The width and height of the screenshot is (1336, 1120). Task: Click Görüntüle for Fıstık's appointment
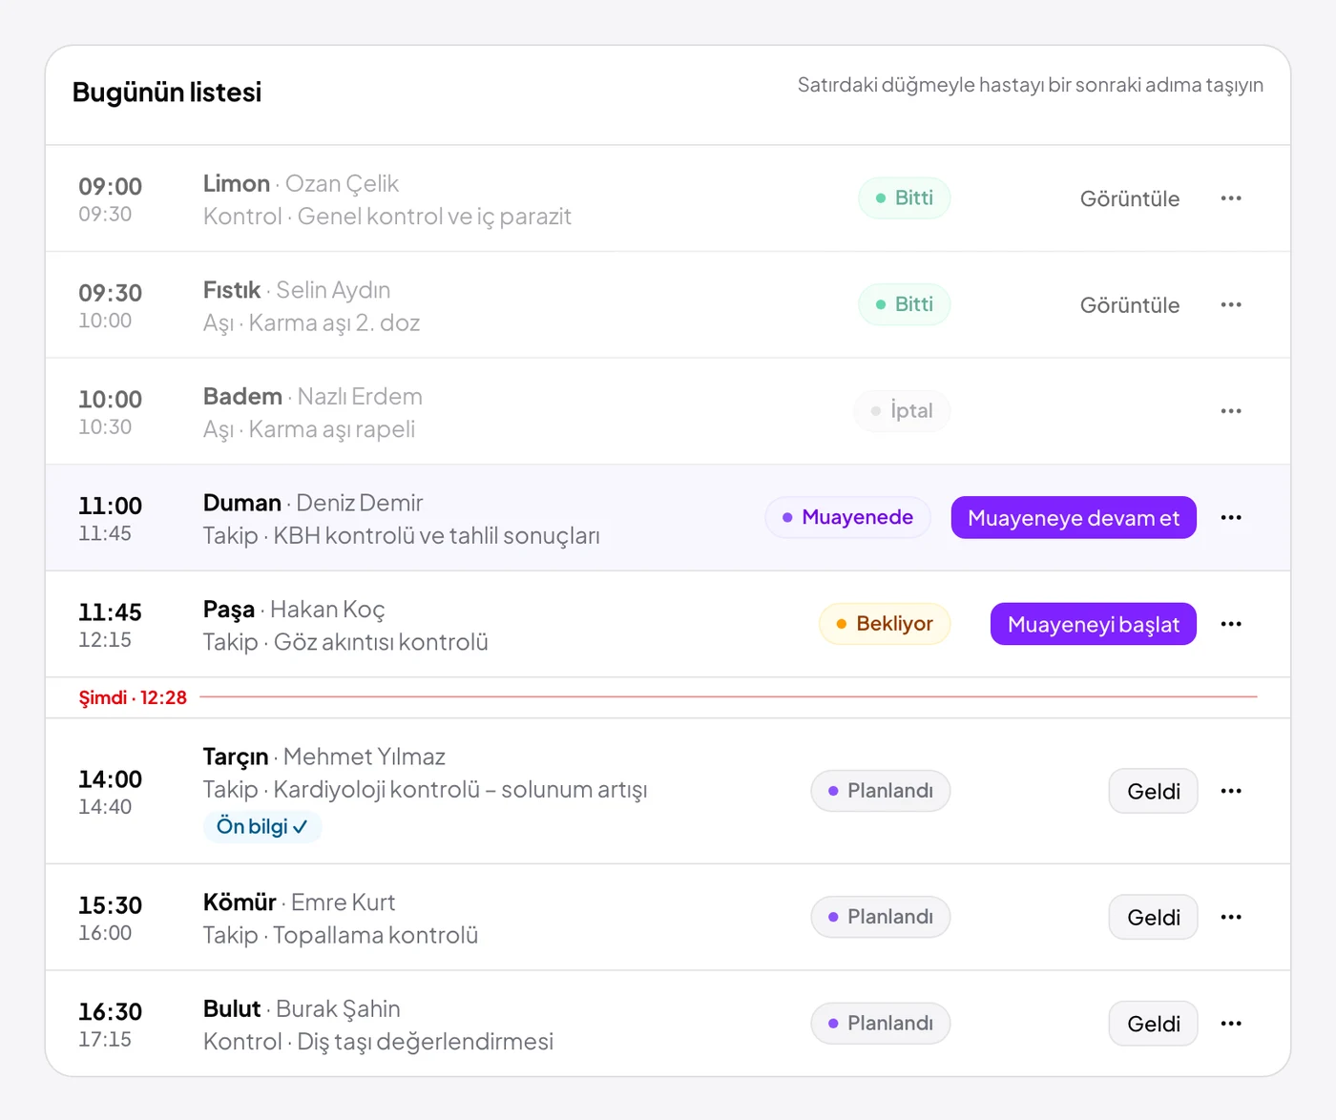pos(1130,305)
